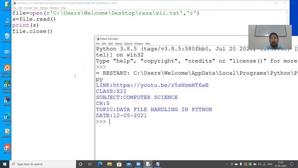
Task: Select the orange Quick Heal desktop icon
Action: pos(7,70)
